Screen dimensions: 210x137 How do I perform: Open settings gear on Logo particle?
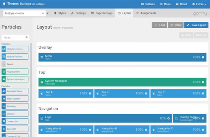pyautogui.click(x=168, y=118)
